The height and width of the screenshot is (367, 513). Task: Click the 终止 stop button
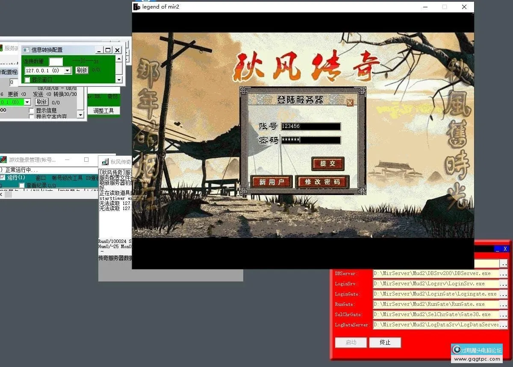[x=385, y=342]
